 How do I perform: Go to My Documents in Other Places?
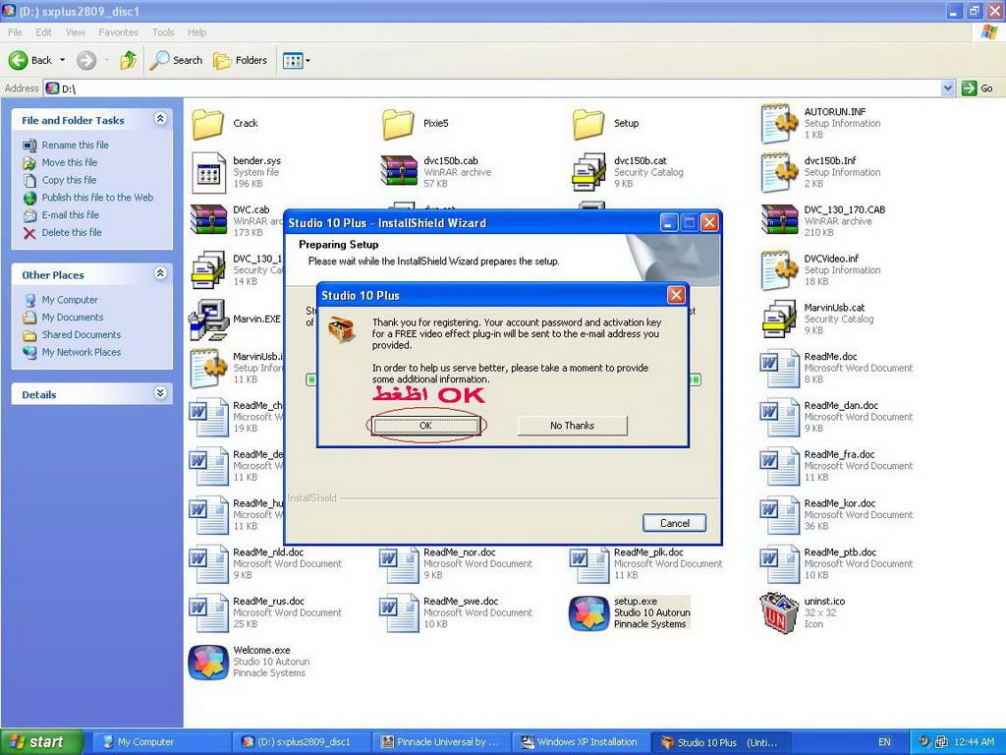[73, 318]
